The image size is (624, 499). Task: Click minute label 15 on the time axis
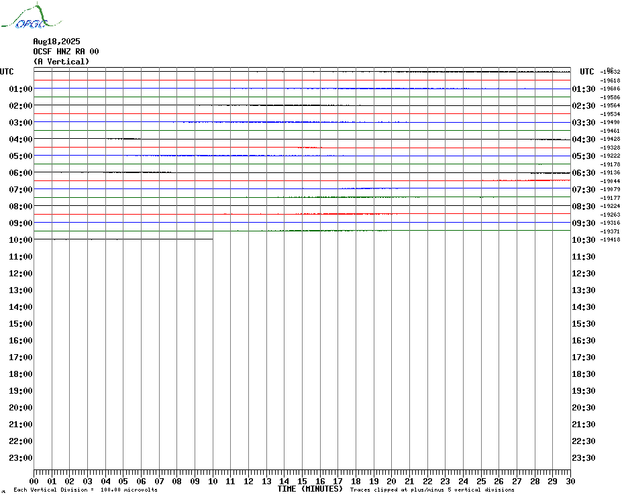pos(302,482)
